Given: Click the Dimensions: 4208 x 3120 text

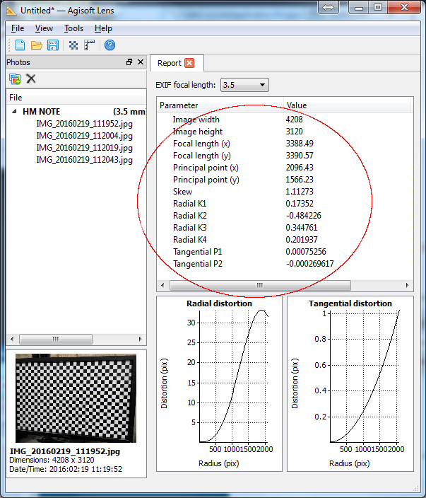Looking at the screenshot, I should coord(52,460).
